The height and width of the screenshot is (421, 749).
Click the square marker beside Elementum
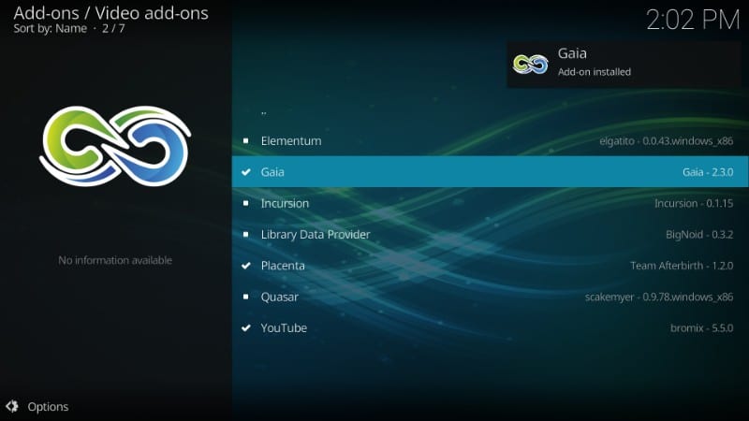point(245,141)
